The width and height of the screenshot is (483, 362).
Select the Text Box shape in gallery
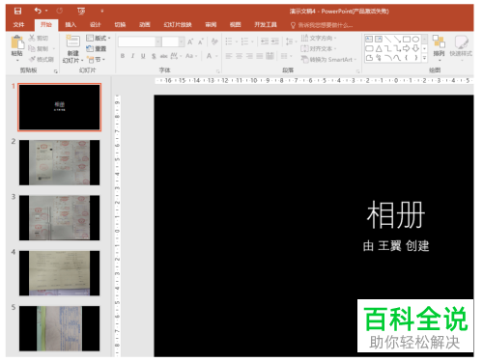click(x=369, y=40)
